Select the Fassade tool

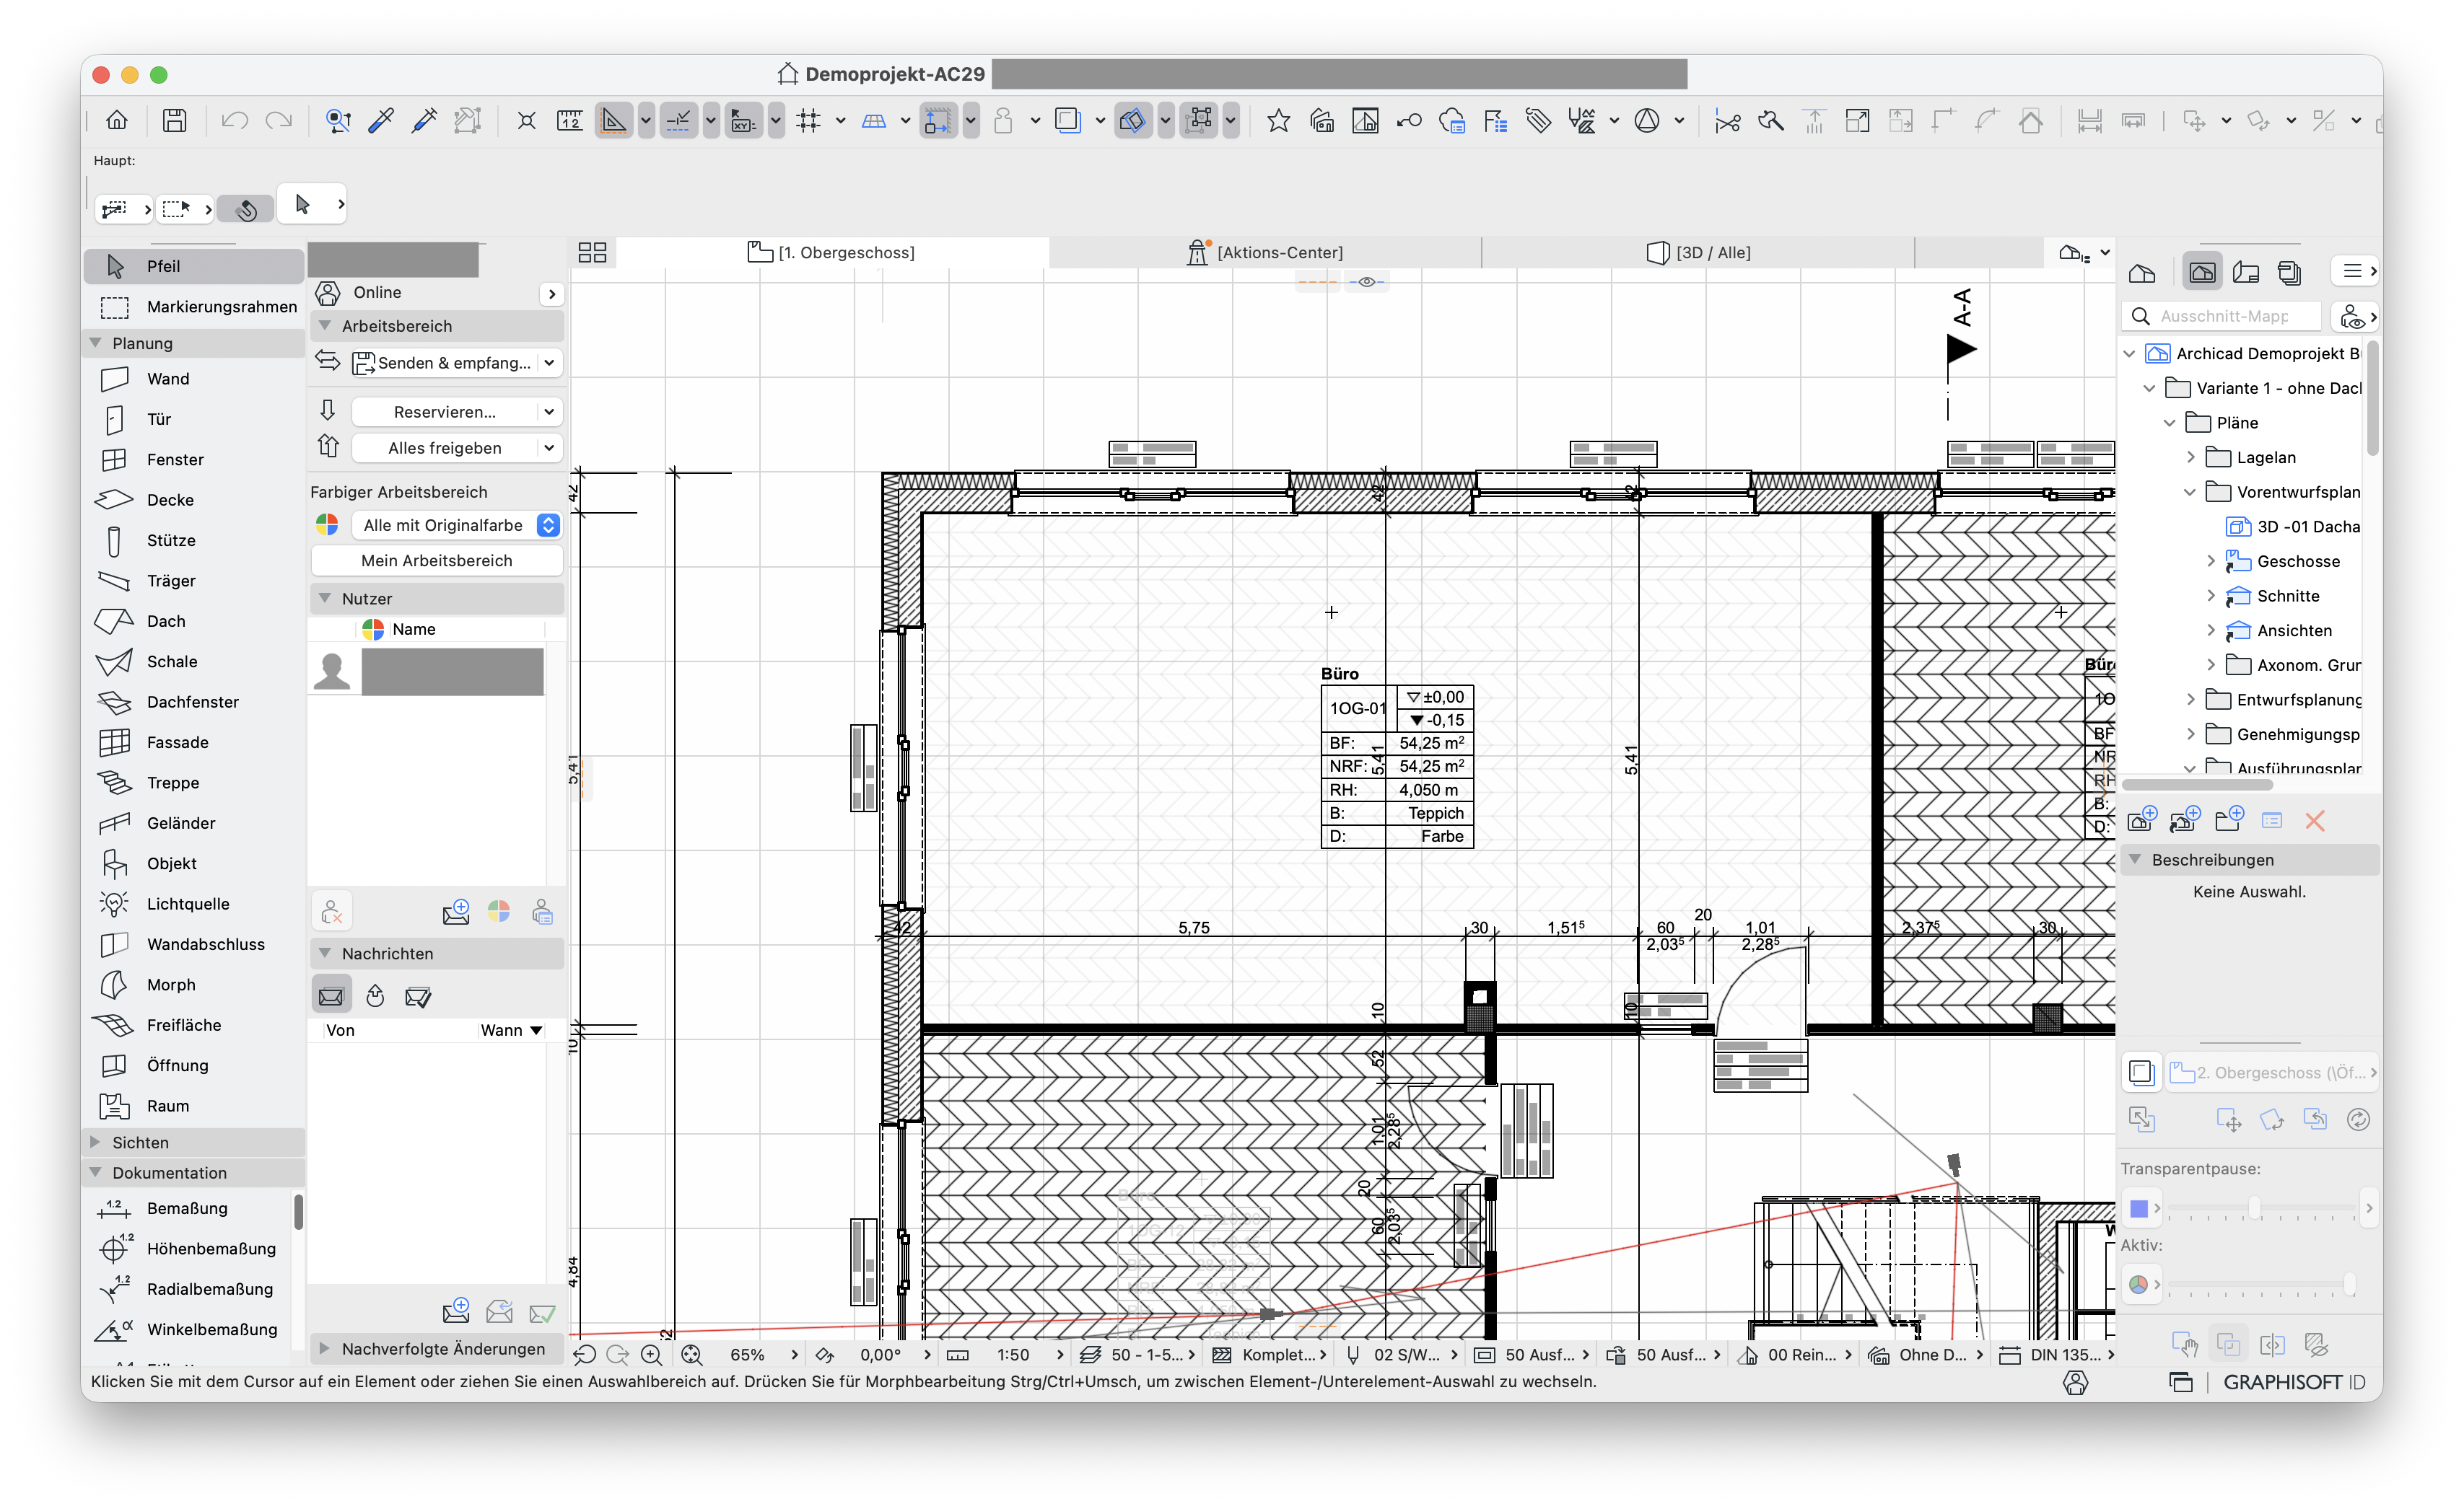194,742
